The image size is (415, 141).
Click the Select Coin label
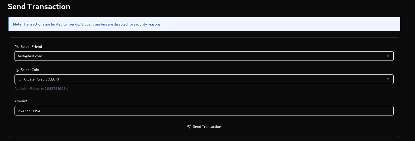pos(30,70)
